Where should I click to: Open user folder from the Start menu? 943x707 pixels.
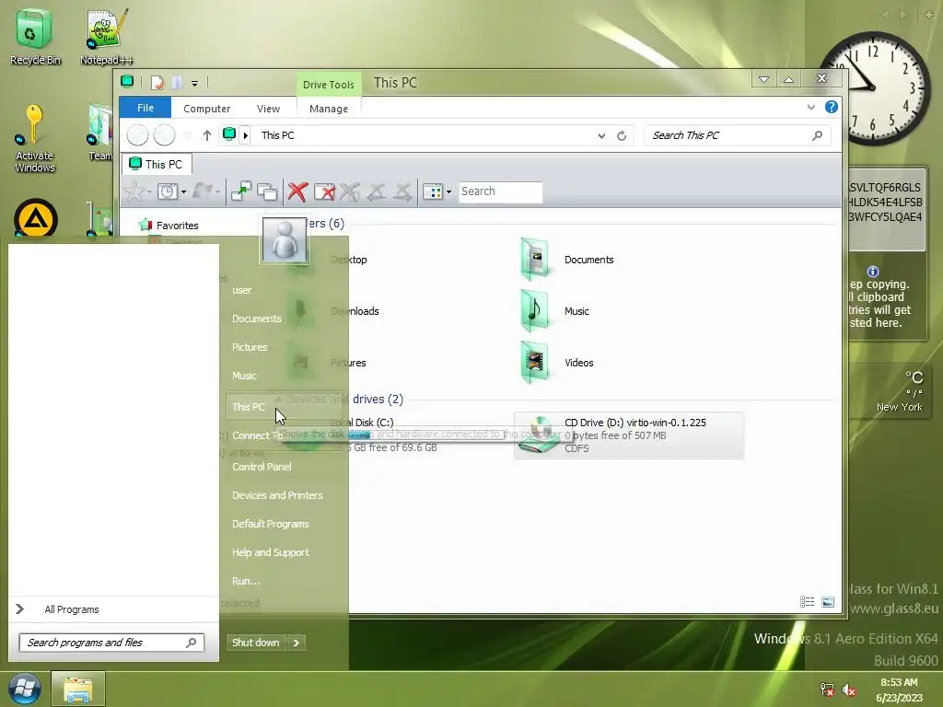click(242, 290)
